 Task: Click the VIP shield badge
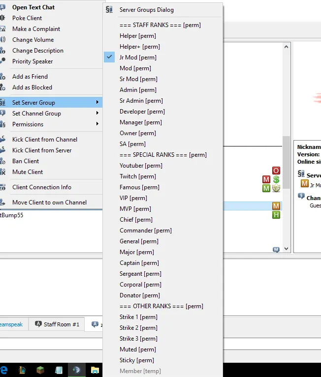(276, 188)
